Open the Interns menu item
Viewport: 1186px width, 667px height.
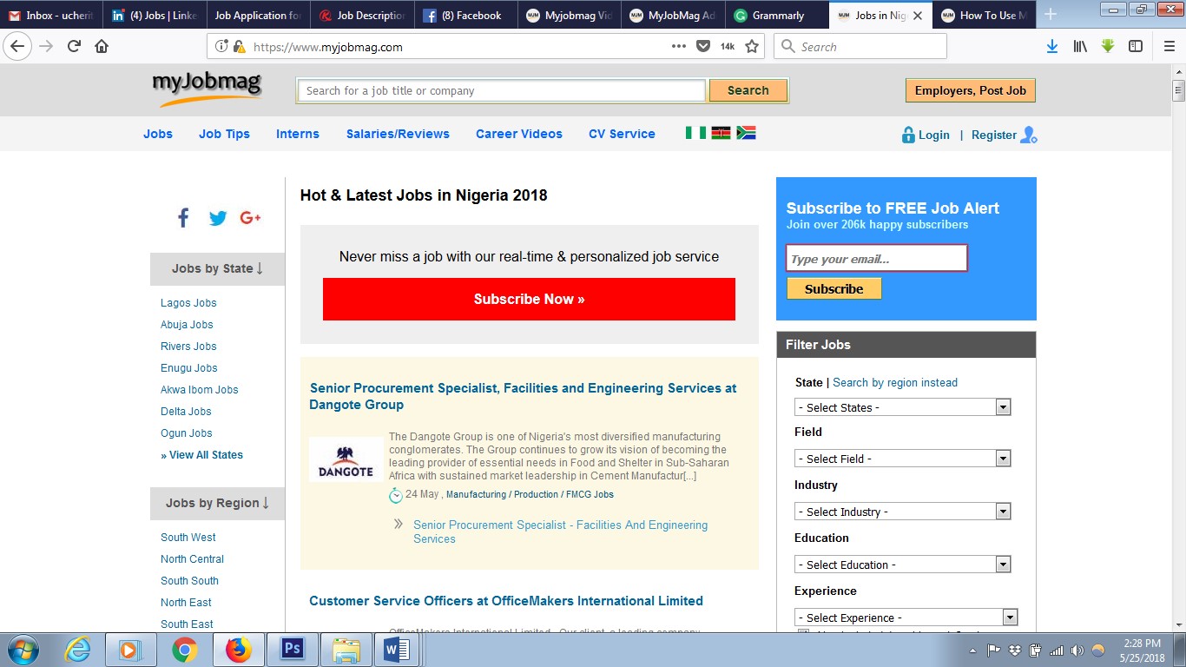pos(298,134)
